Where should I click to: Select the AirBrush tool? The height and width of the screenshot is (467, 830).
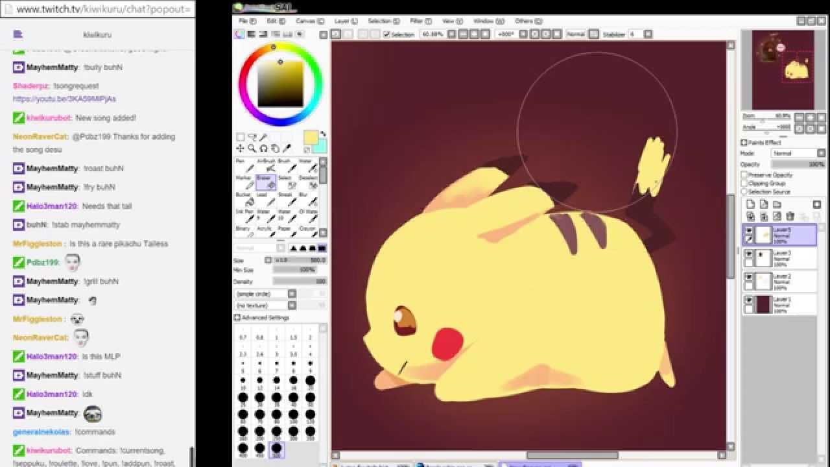(x=265, y=165)
